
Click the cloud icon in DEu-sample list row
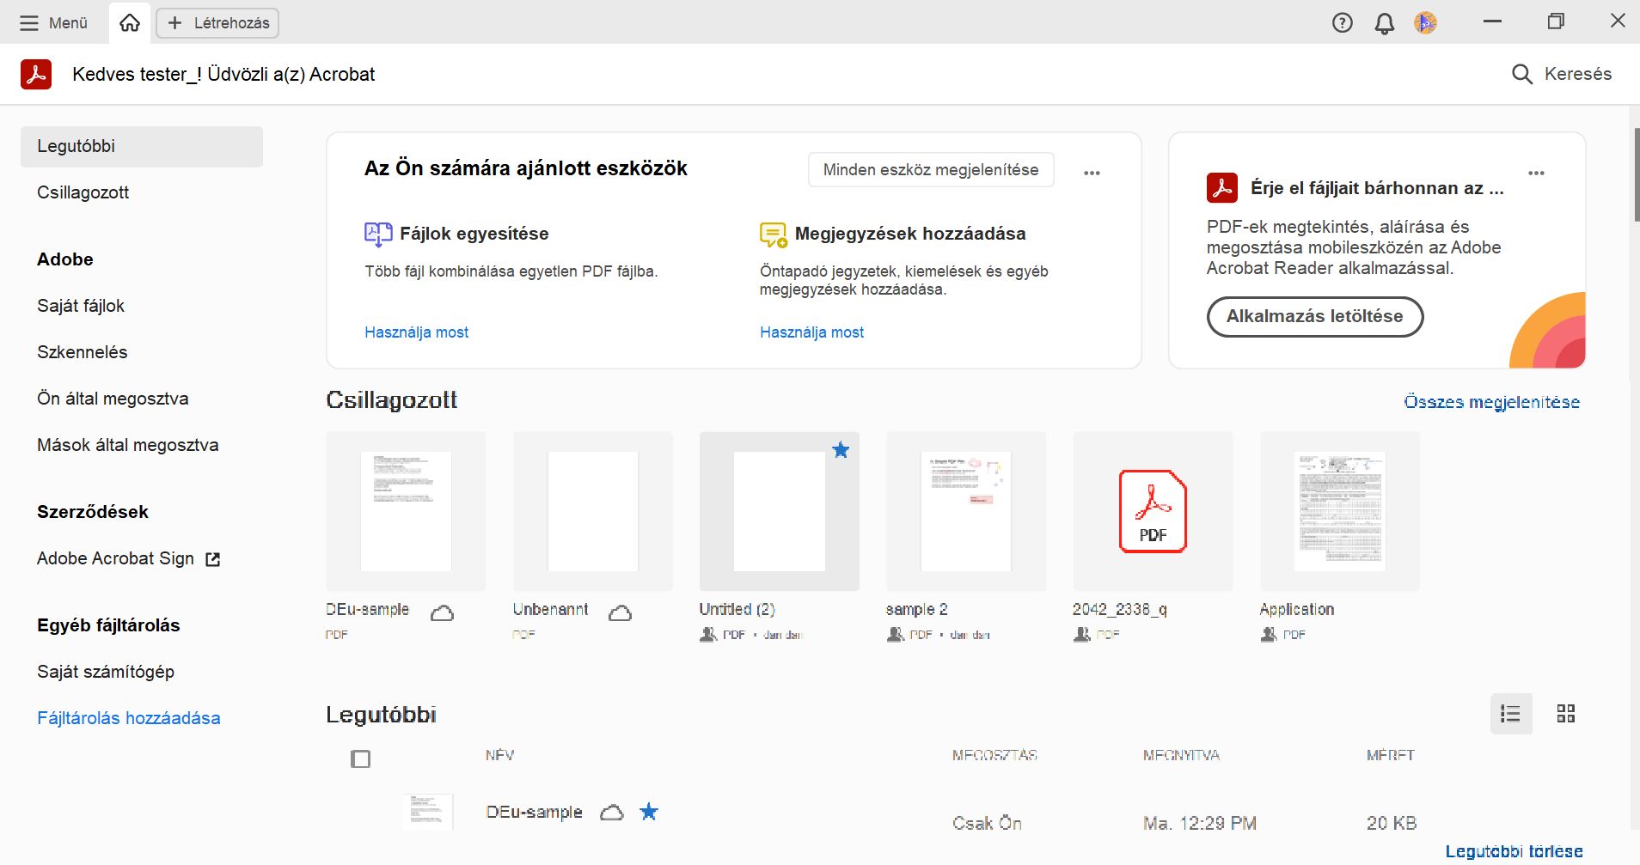coord(611,813)
